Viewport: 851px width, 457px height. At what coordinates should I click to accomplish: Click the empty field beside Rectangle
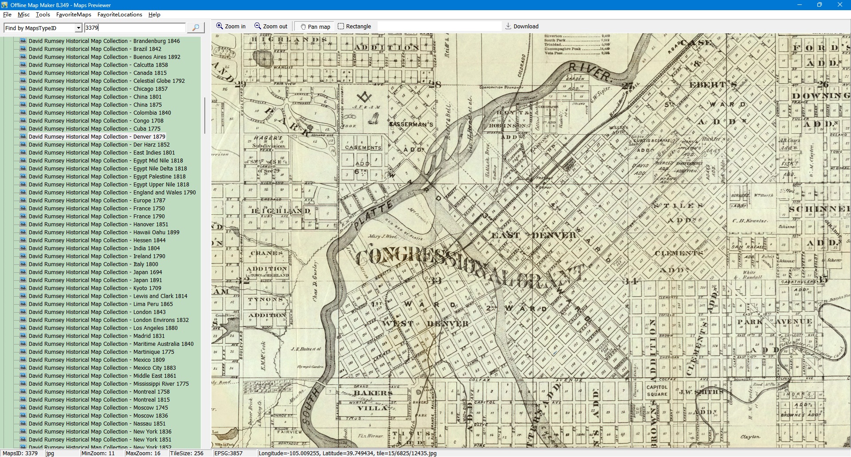click(439, 27)
